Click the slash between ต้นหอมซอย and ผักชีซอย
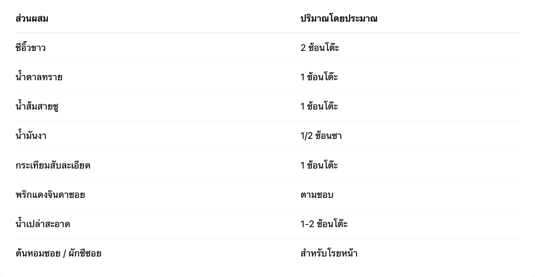The width and height of the screenshot is (535, 277). 64,254
